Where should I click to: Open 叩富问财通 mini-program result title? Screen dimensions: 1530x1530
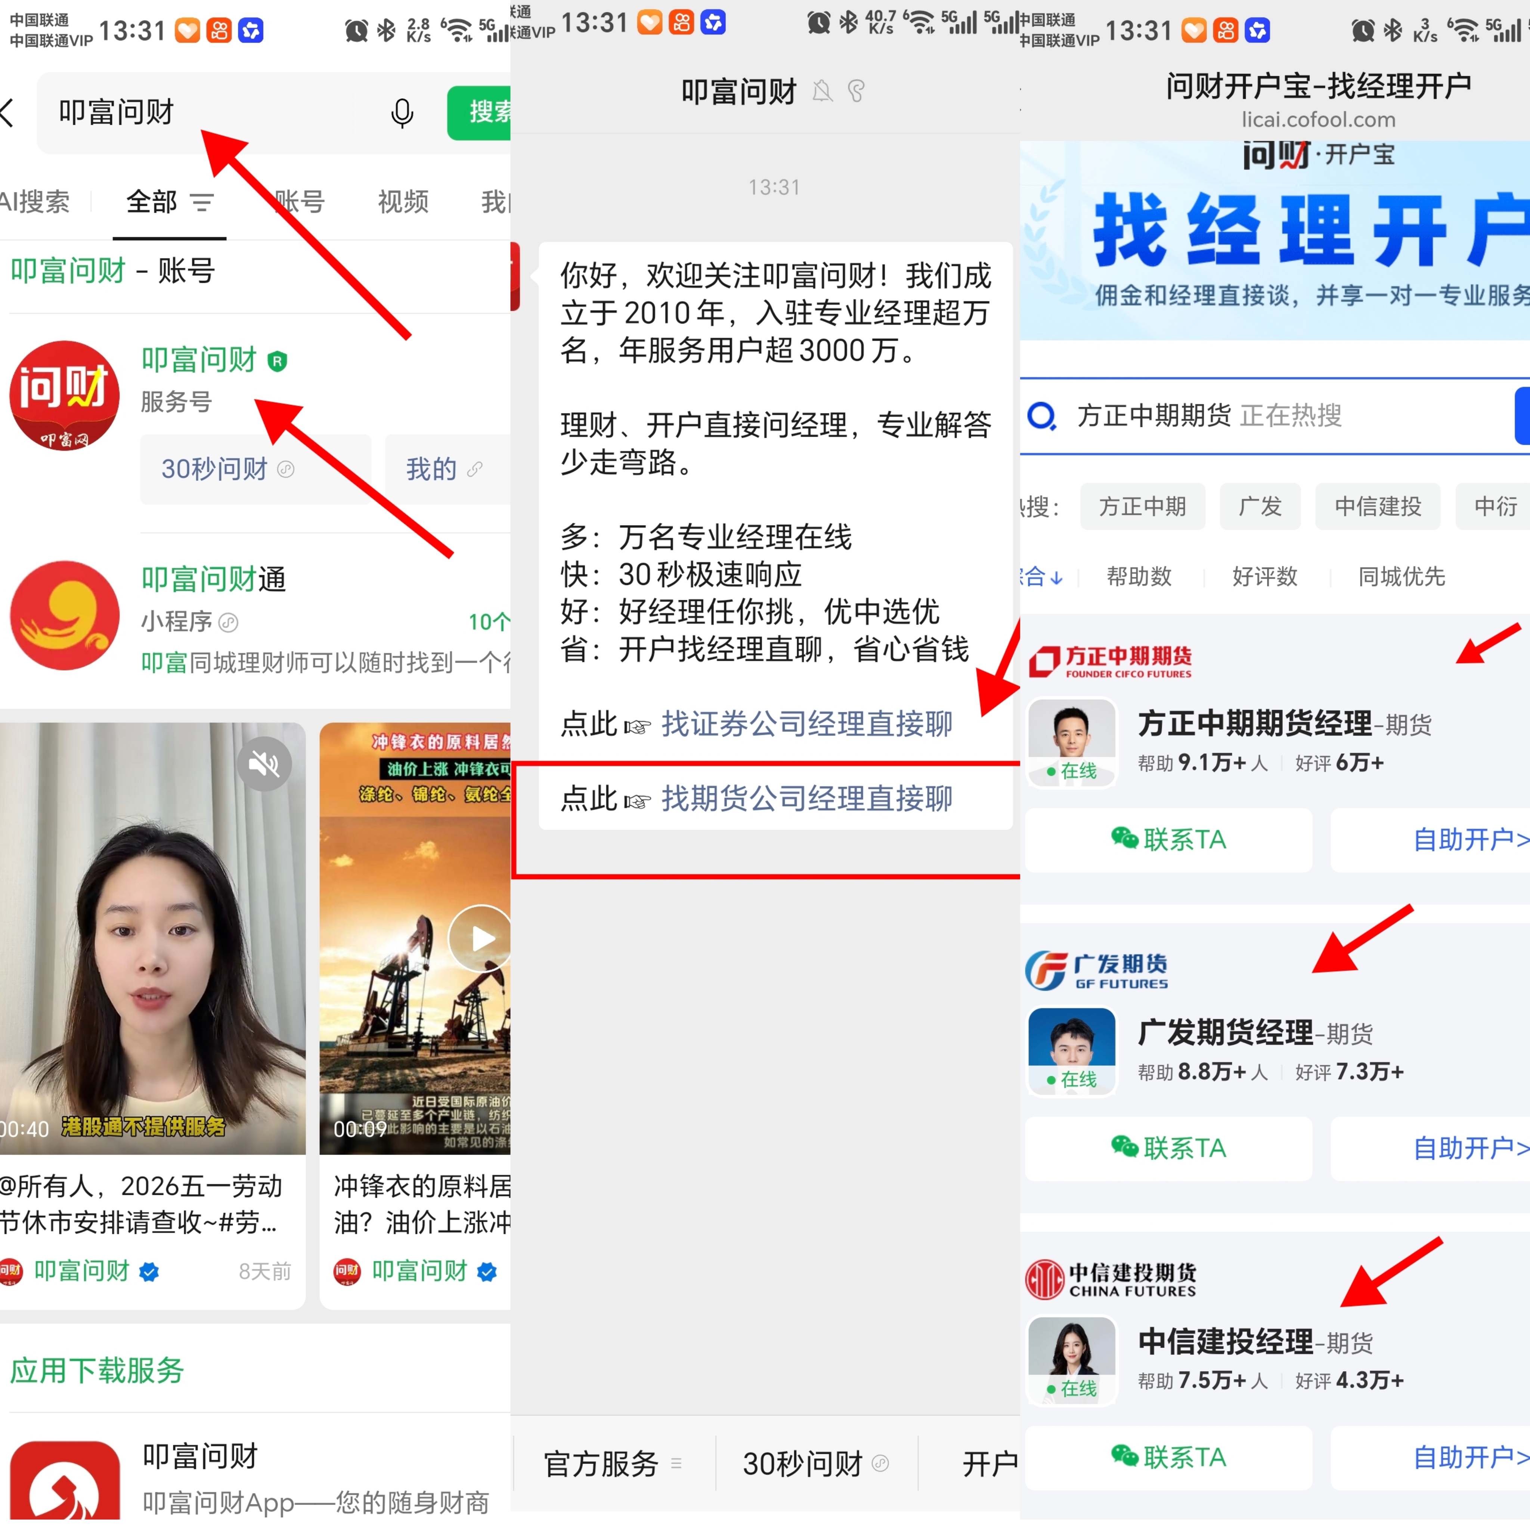click(213, 579)
